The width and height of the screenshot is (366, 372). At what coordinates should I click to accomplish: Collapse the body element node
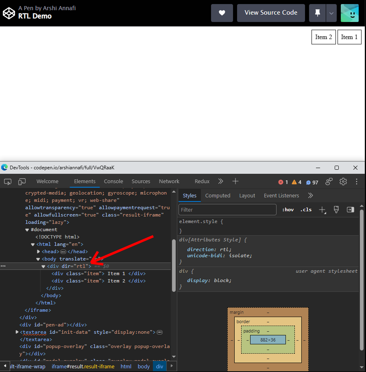[38, 259]
